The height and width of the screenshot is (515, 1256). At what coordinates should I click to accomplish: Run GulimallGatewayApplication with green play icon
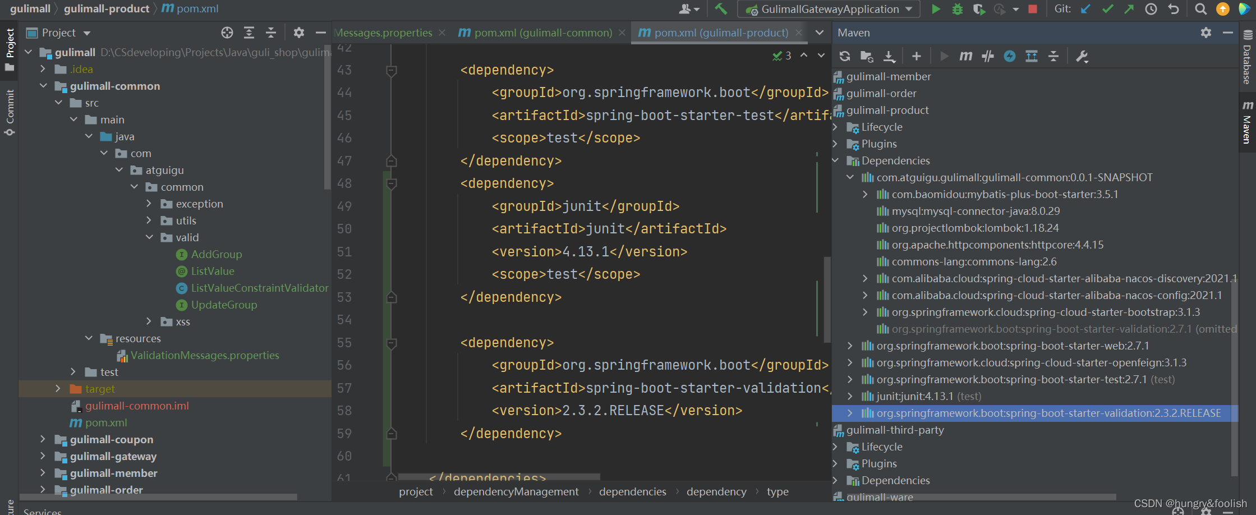coord(936,9)
